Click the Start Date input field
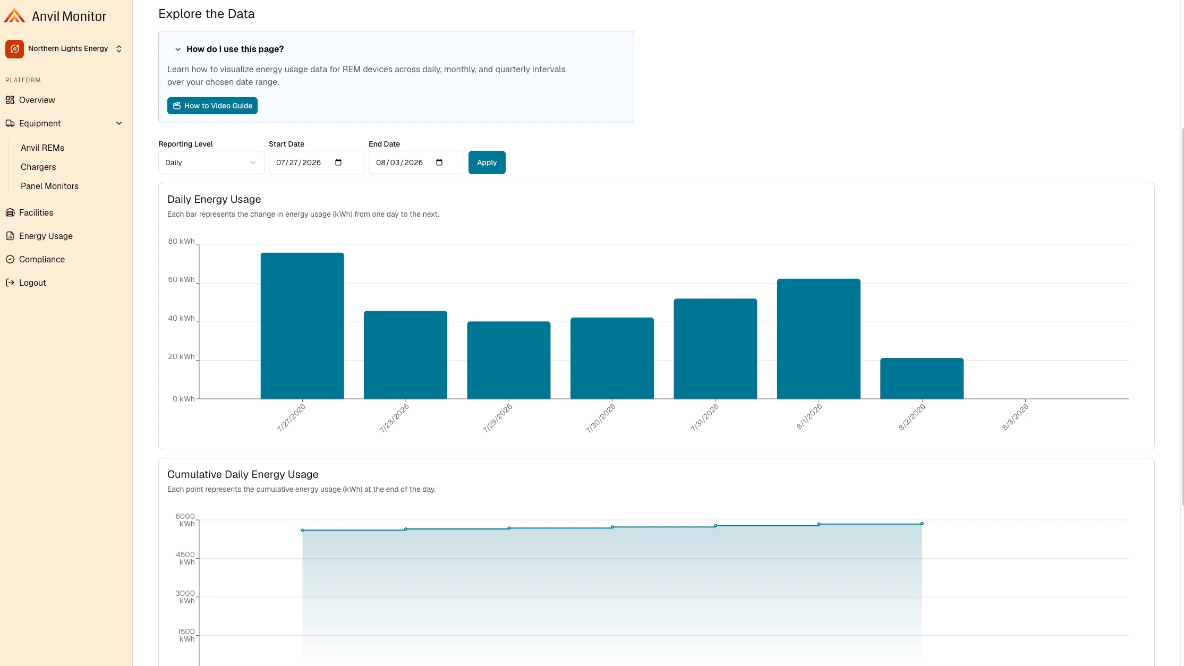This screenshot has width=1184, height=666. [x=317, y=163]
